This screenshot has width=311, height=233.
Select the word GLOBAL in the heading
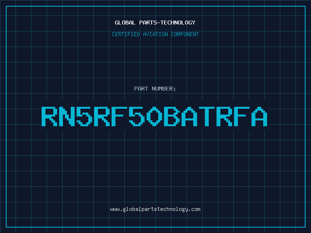coord(125,23)
